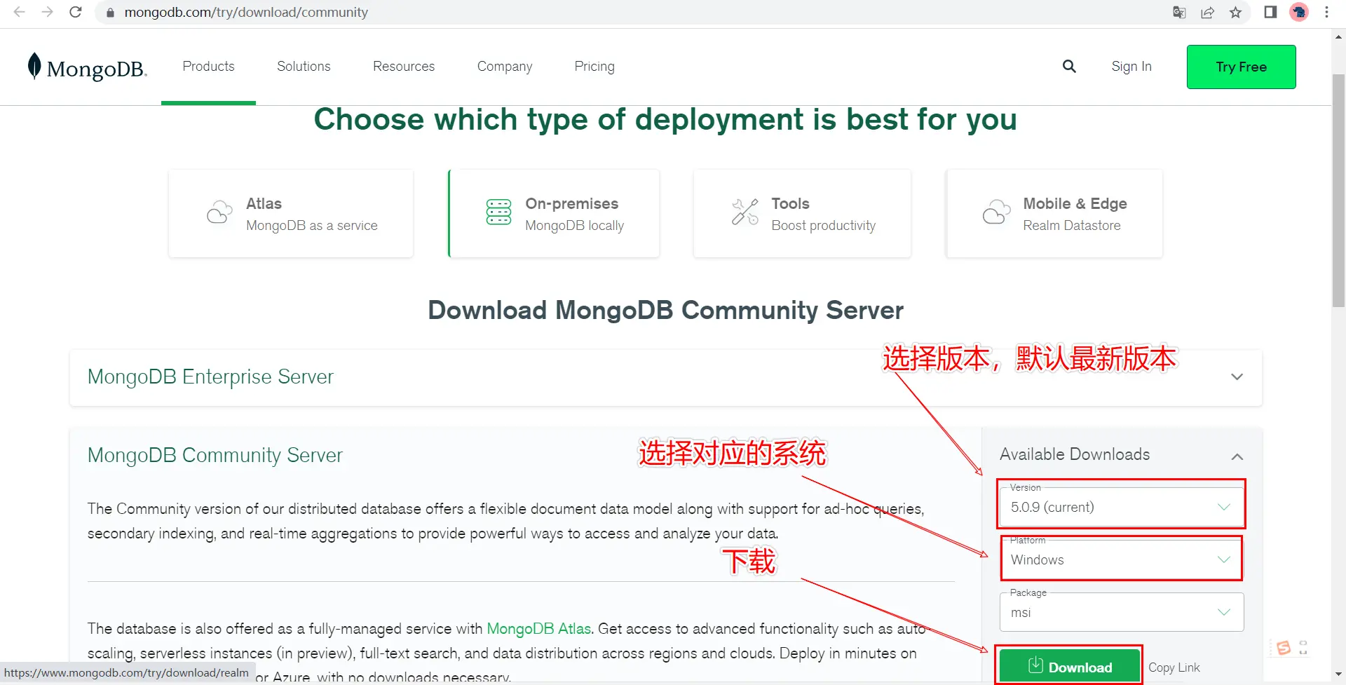Click Copy Link next to Download
The width and height of the screenshot is (1346, 685).
click(1174, 667)
